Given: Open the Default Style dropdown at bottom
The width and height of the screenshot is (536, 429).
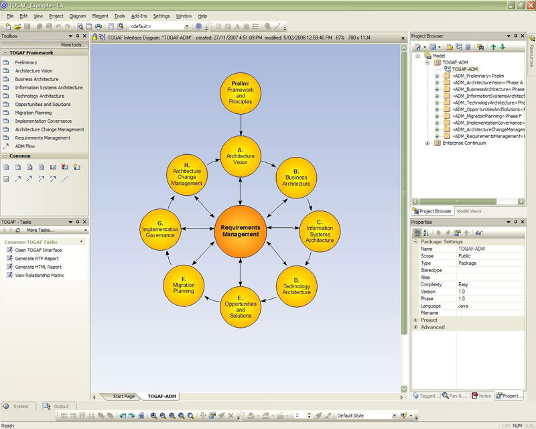Looking at the screenshot, I should (x=394, y=416).
